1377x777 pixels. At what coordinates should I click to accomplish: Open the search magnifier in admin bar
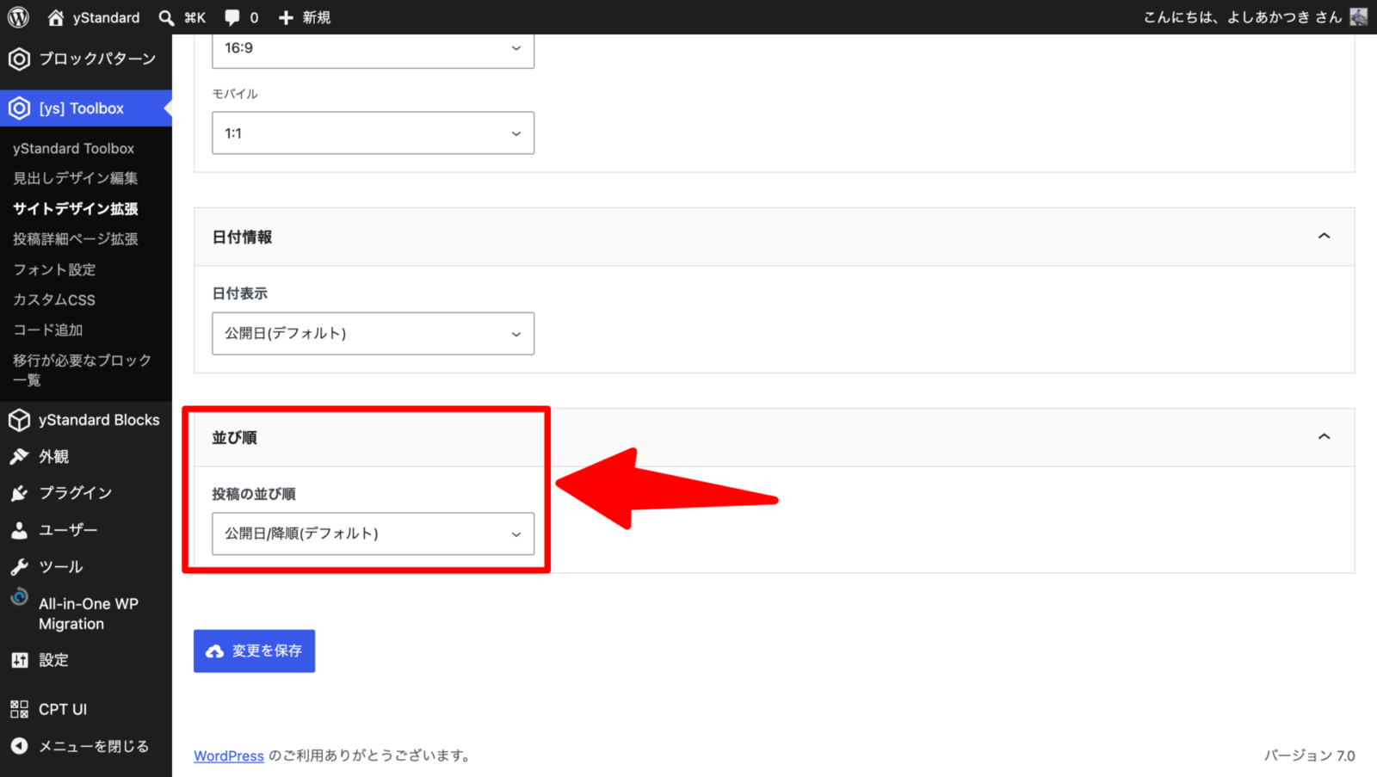coord(167,17)
